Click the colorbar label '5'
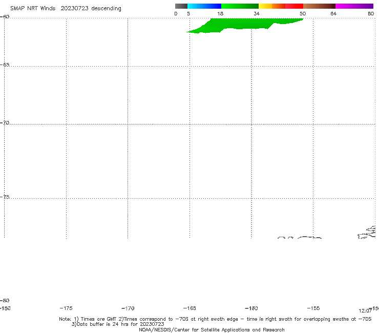This screenshot has width=379, height=333. coord(188,13)
